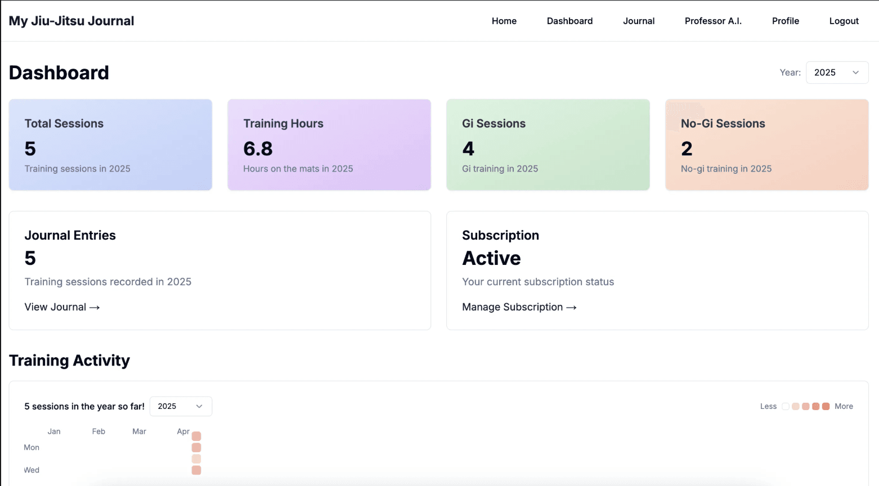The height and width of the screenshot is (486, 879).
Task: Click the darkest legend swatch beside More
Action: point(826,406)
